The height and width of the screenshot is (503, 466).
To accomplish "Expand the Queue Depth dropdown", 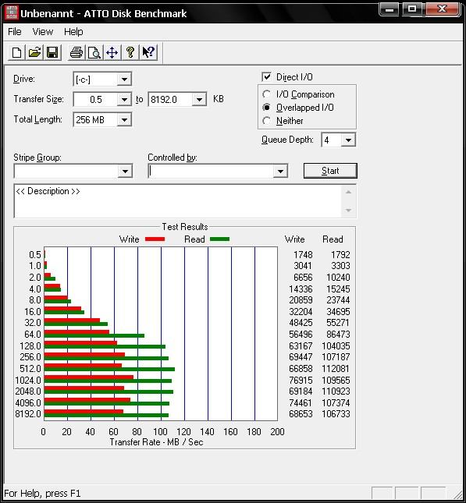I will [348, 140].
